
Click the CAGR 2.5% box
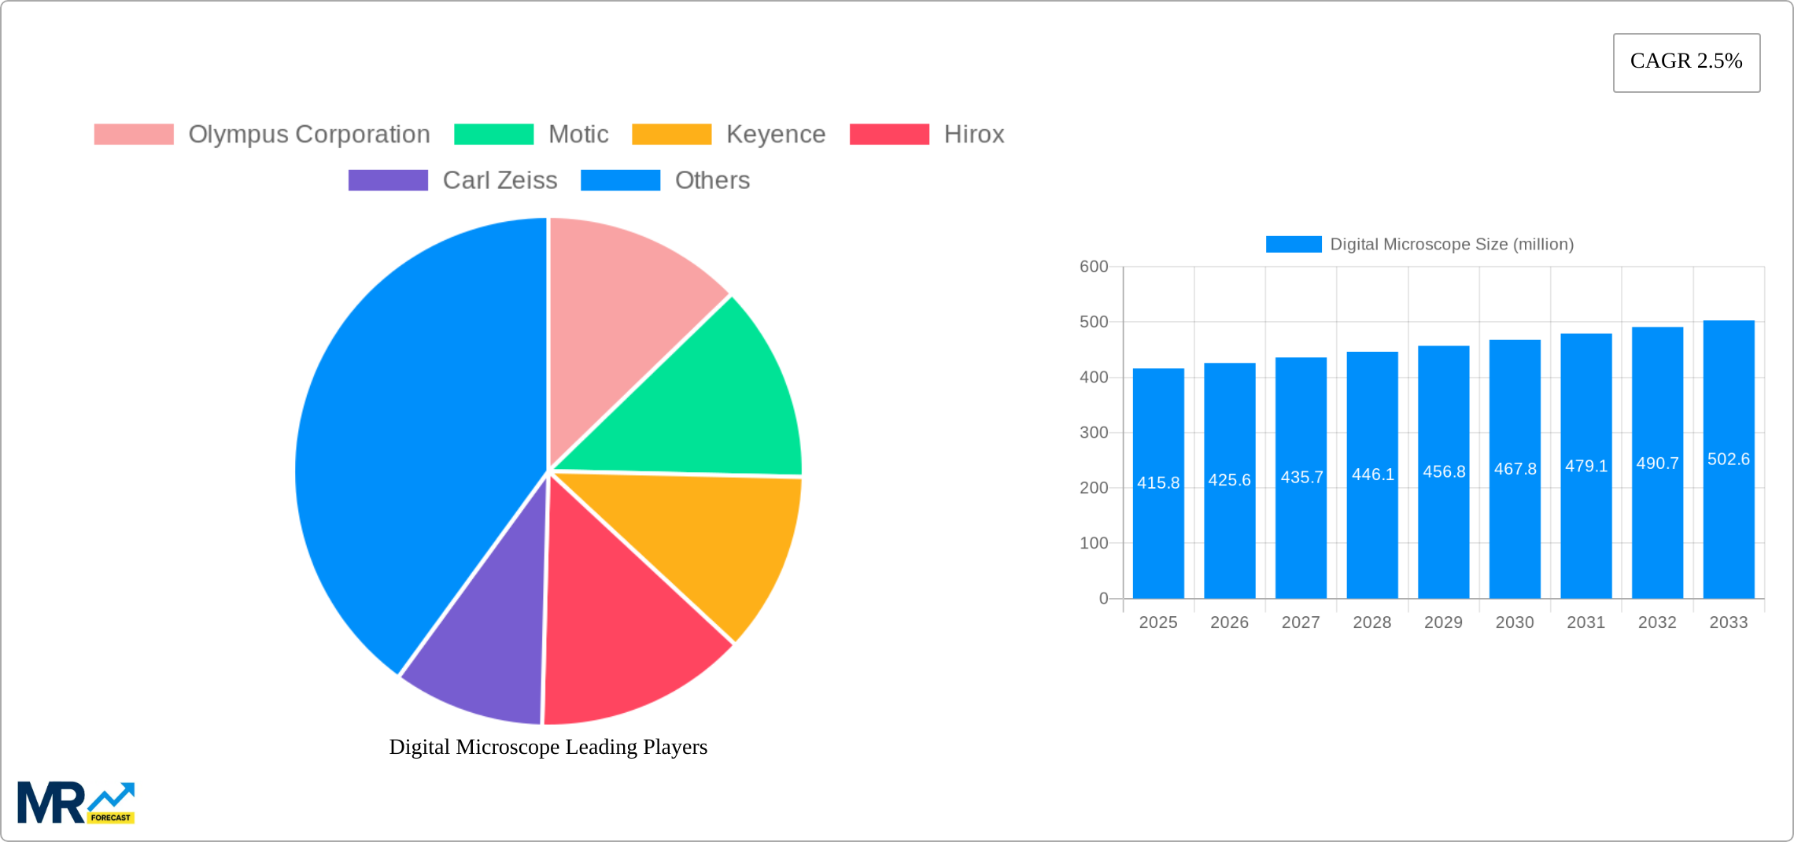[x=1686, y=62]
